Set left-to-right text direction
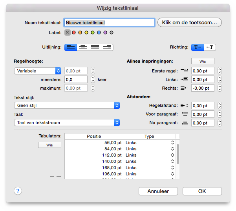The width and height of the screenshot is (236, 211). pos(198,47)
